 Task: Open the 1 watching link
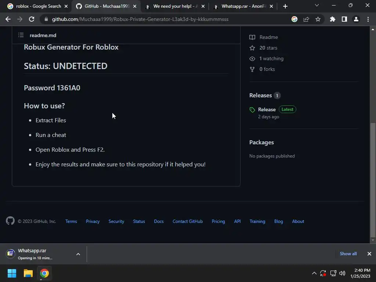[x=271, y=58]
